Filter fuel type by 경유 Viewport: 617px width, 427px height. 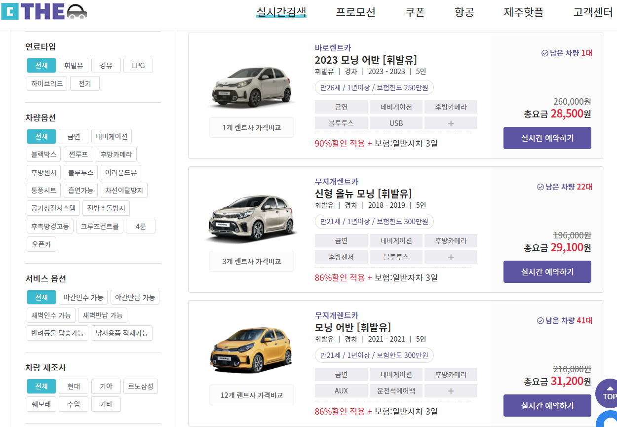(x=106, y=65)
